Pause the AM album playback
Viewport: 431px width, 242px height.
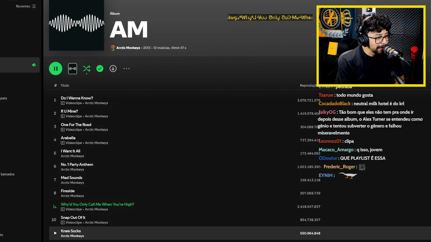(56, 69)
